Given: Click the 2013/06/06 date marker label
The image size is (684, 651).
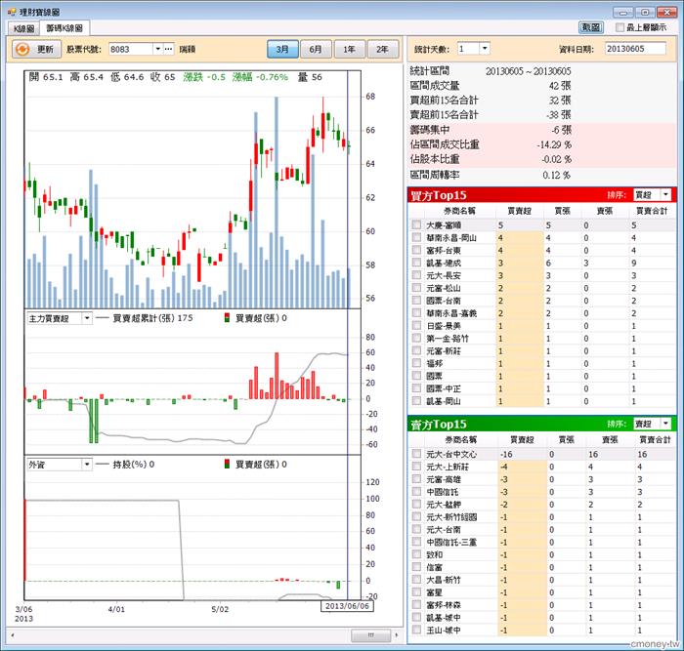Looking at the screenshot, I should (347, 606).
